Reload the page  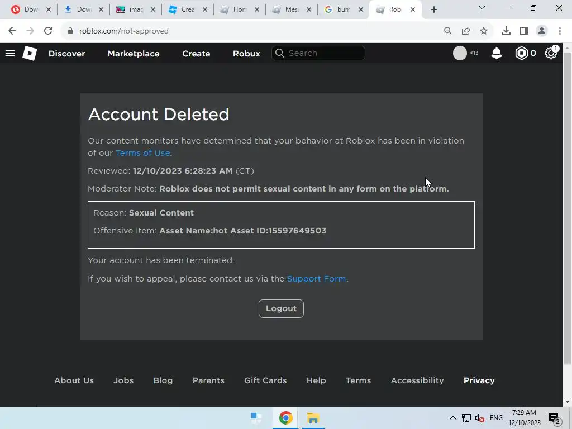pos(48,31)
